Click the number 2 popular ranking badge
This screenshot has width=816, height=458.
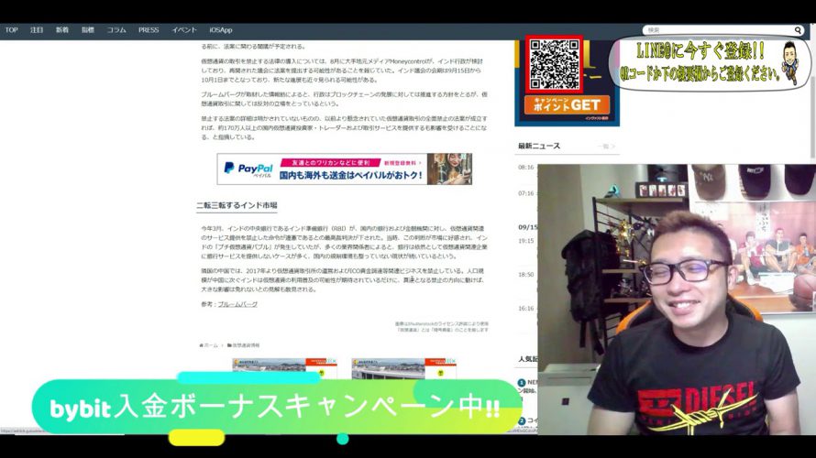pyautogui.click(x=522, y=420)
